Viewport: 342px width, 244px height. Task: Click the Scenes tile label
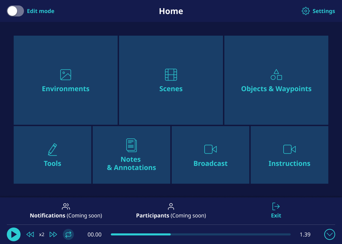point(171,89)
